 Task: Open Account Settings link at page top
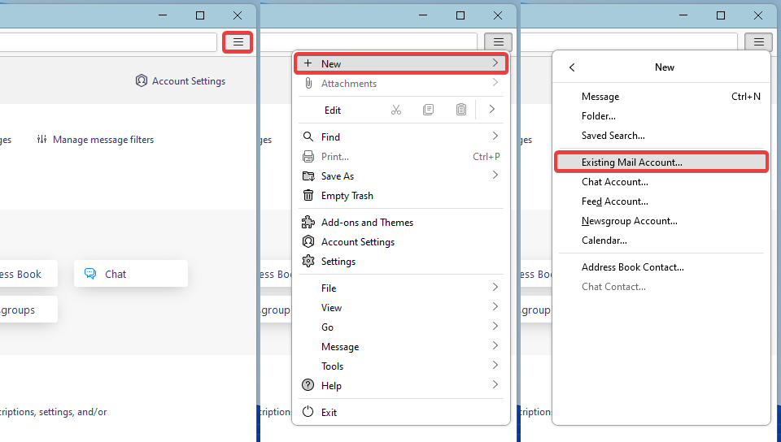(x=181, y=81)
